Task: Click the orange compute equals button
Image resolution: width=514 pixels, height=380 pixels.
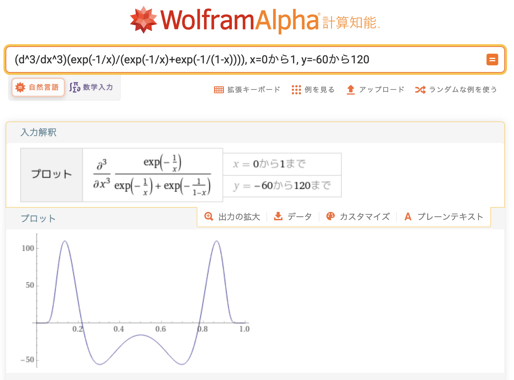Action: [492, 60]
